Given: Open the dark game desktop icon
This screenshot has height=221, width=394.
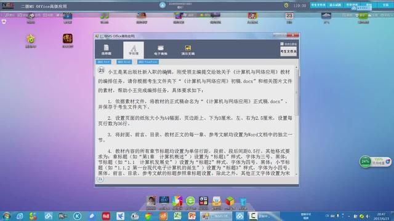Looking at the screenshot, I should 68,39.
